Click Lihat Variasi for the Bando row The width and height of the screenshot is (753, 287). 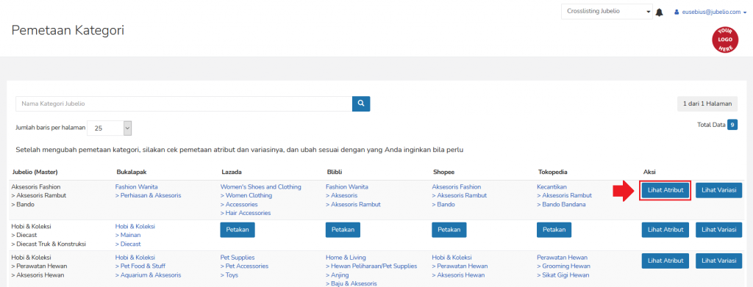(719, 190)
